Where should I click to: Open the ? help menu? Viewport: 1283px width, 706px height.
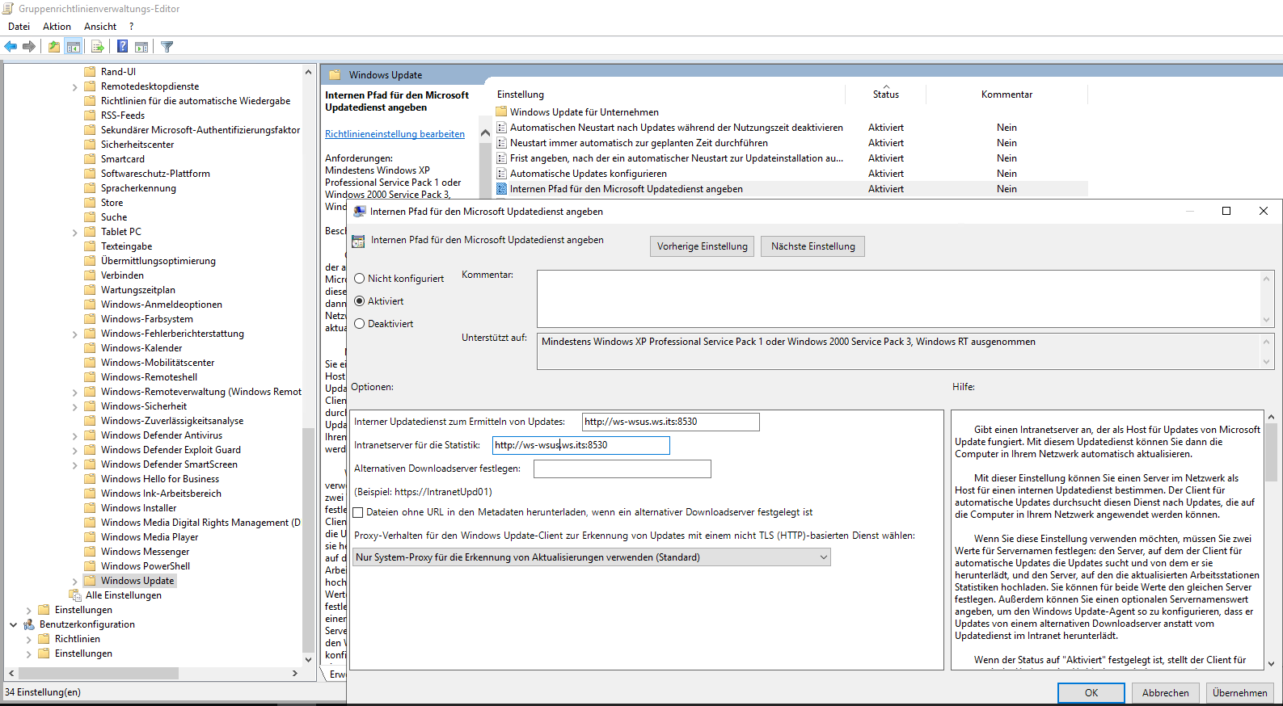tap(132, 27)
